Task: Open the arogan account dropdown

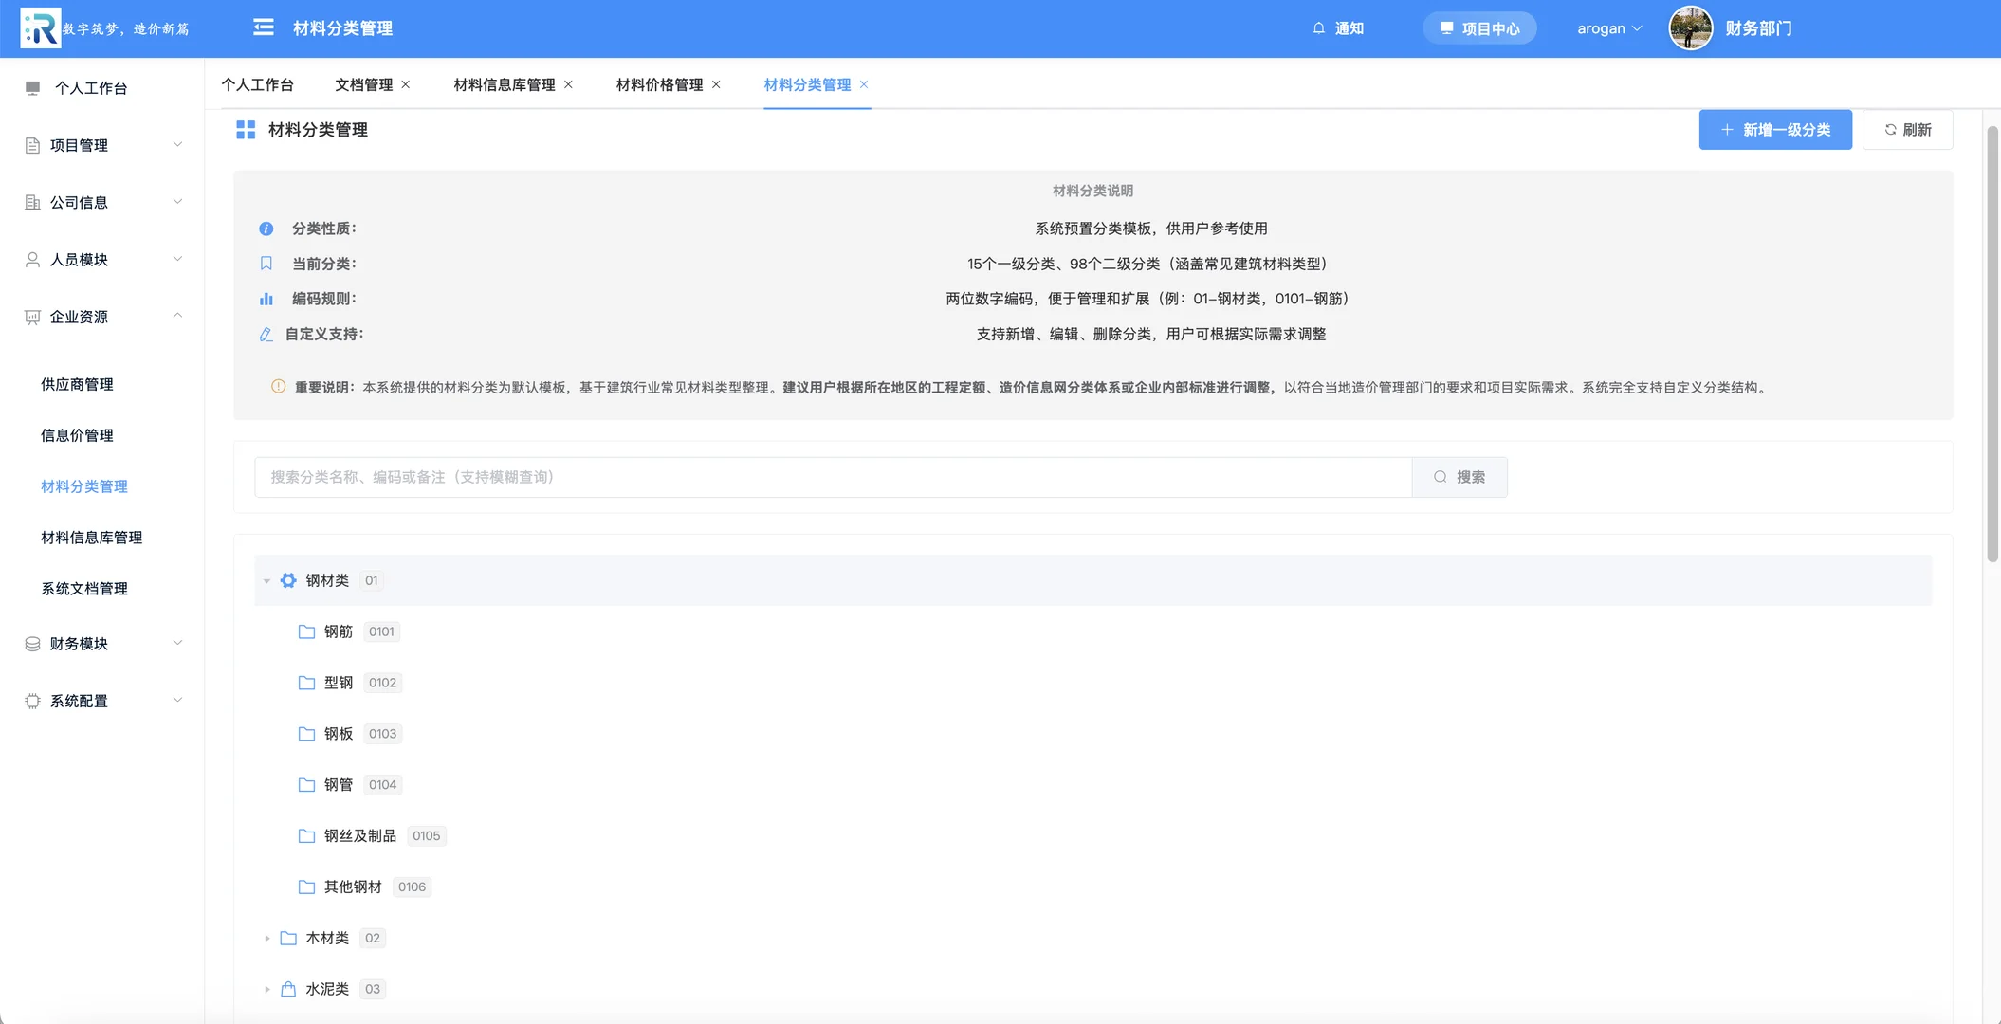Action: [x=1607, y=27]
